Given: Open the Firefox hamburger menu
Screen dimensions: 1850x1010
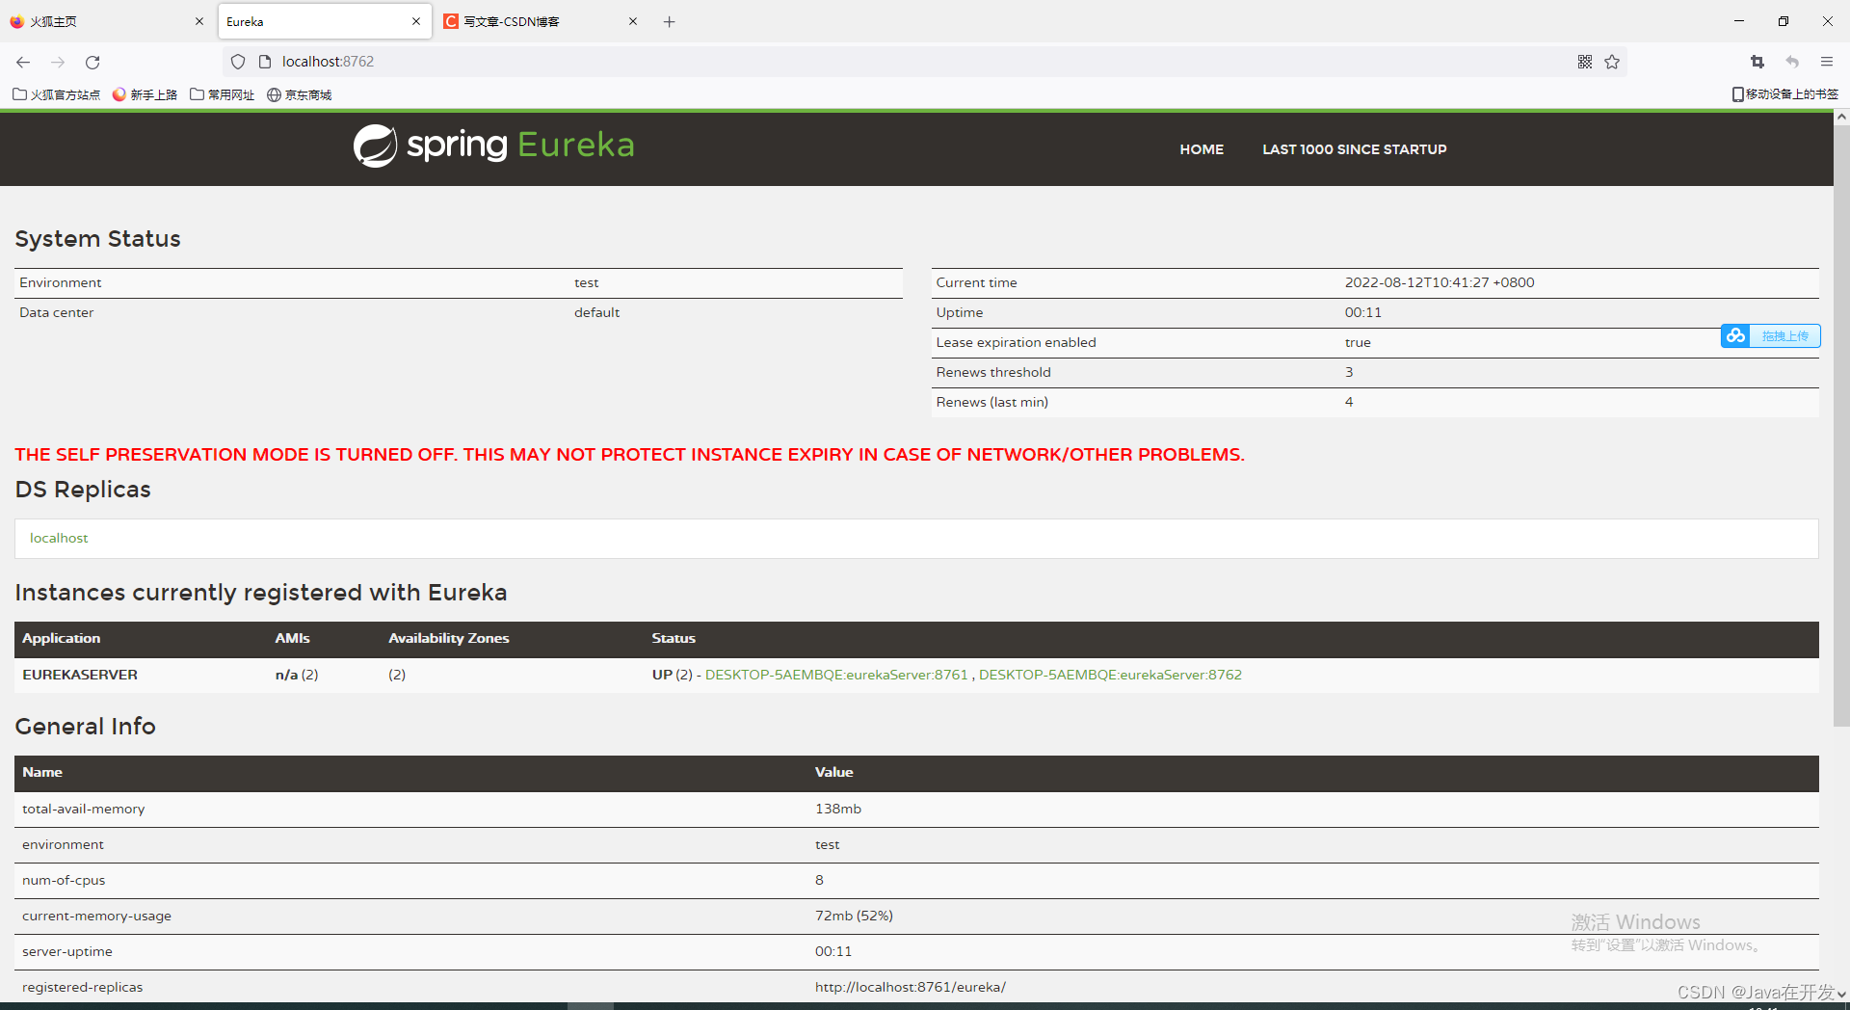Looking at the screenshot, I should click(x=1827, y=62).
